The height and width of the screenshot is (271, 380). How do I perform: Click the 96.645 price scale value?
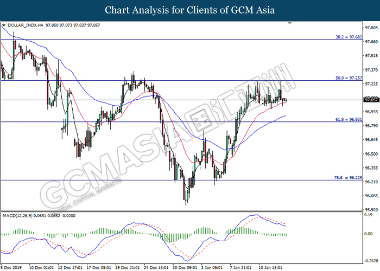[x=371, y=140]
